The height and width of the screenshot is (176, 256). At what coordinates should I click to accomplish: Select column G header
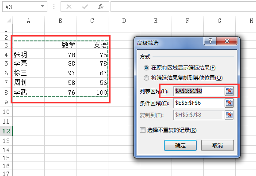219,21
